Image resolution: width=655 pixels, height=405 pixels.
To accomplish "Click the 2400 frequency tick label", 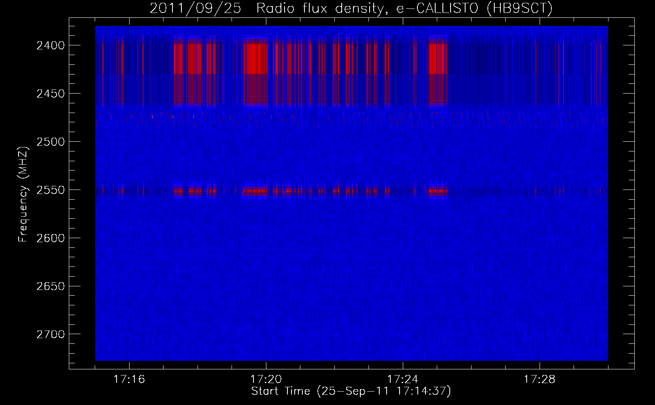I will (51, 45).
